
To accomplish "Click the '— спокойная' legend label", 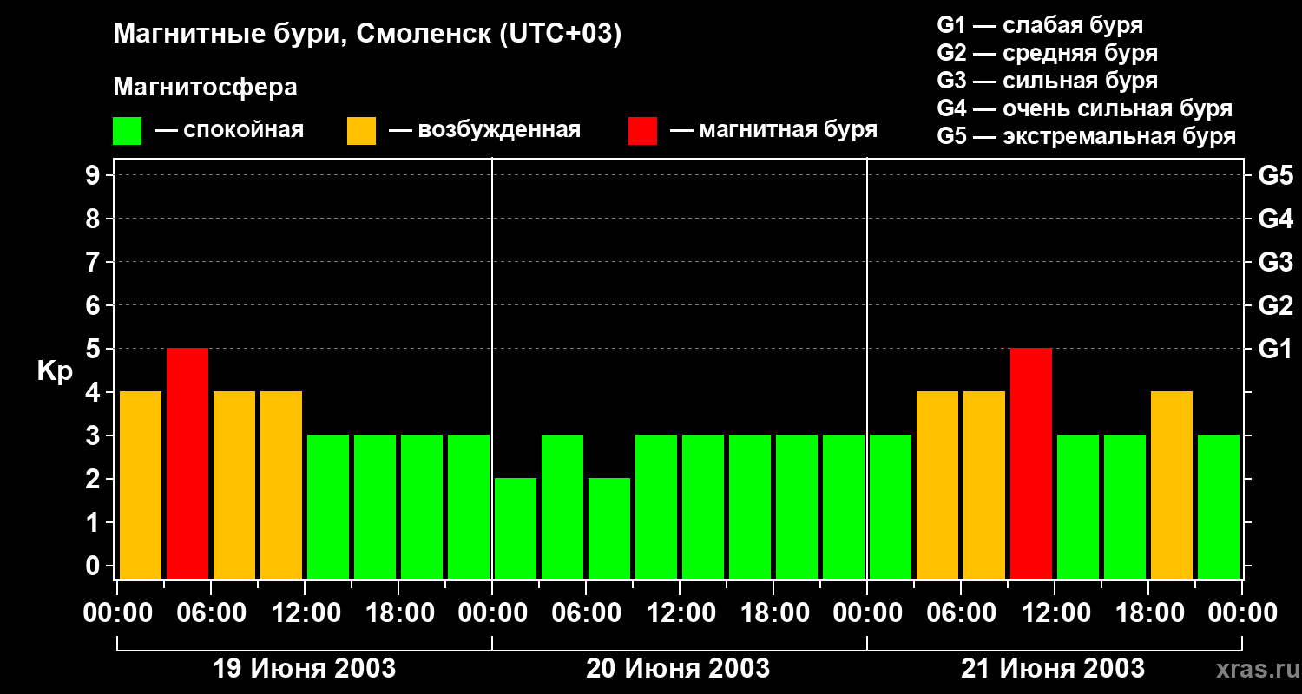I will [x=229, y=130].
